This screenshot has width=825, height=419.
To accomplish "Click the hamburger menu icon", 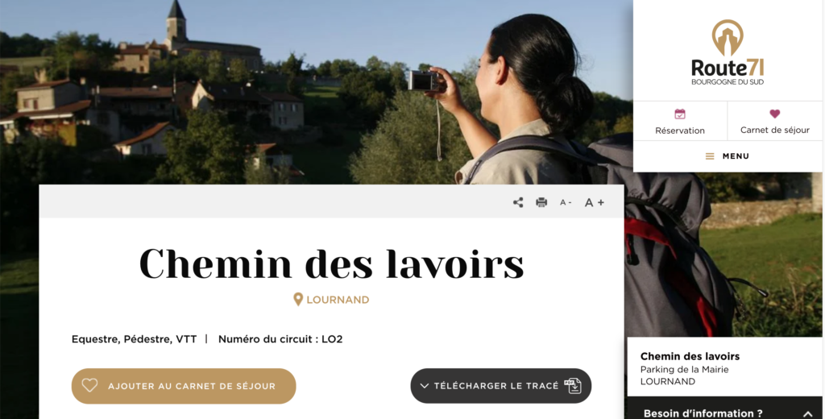I will (710, 156).
